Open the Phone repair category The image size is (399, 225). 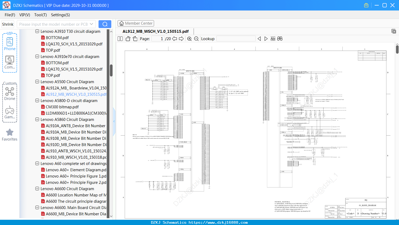point(10,44)
